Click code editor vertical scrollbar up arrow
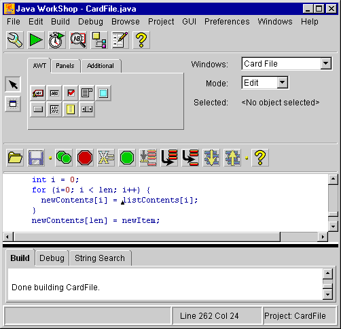 tap(333, 179)
